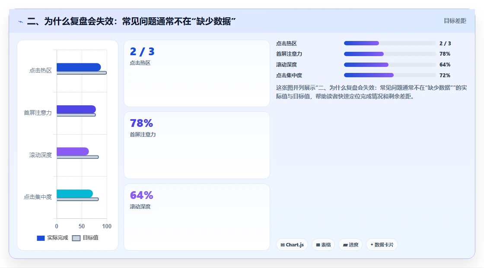Viewport: 484px width, 268px height.
Task: Click the 首屏注意力 chart axis label
Action: pyautogui.click(x=38, y=113)
